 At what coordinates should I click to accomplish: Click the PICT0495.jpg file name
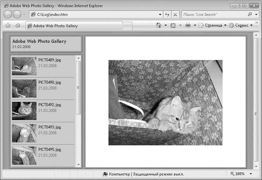point(50,150)
